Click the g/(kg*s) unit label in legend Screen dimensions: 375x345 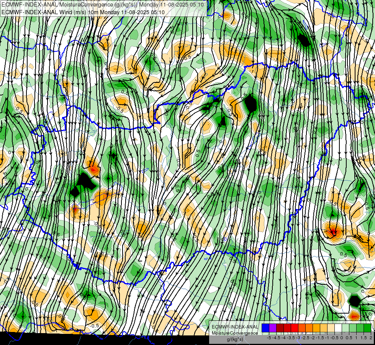235,339
